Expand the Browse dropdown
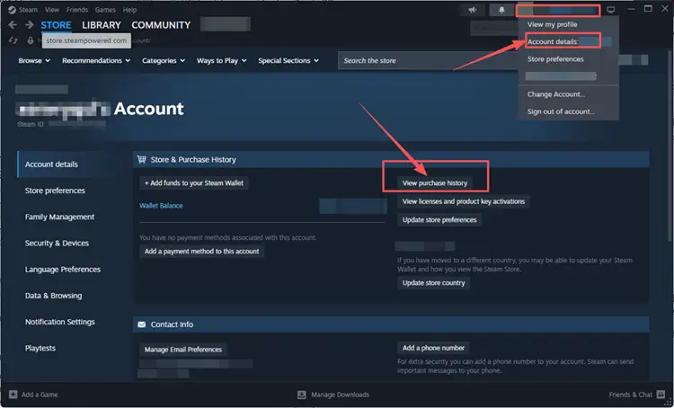The image size is (674, 408). (x=34, y=60)
